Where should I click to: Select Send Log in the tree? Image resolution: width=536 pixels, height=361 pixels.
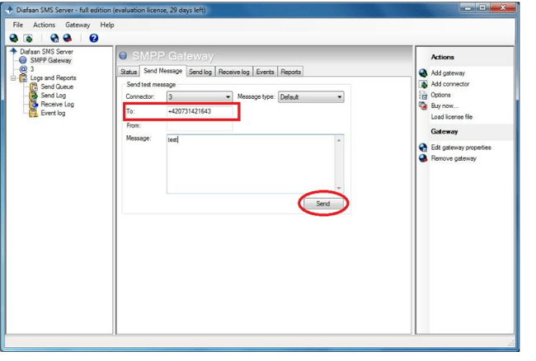coord(54,96)
